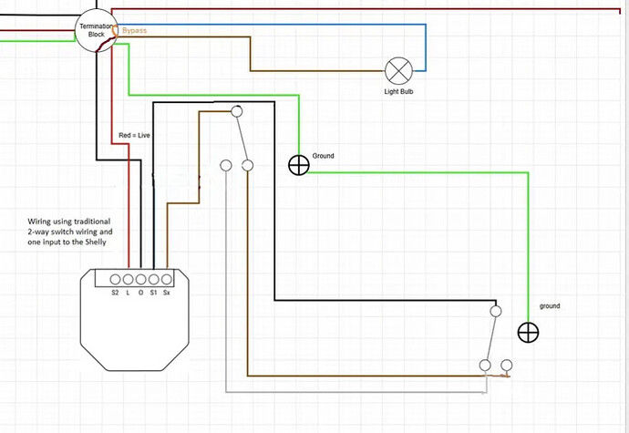The height and width of the screenshot is (433, 629).
Task: Select the lower ground symbol near the second switch
Action: tap(528, 333)
